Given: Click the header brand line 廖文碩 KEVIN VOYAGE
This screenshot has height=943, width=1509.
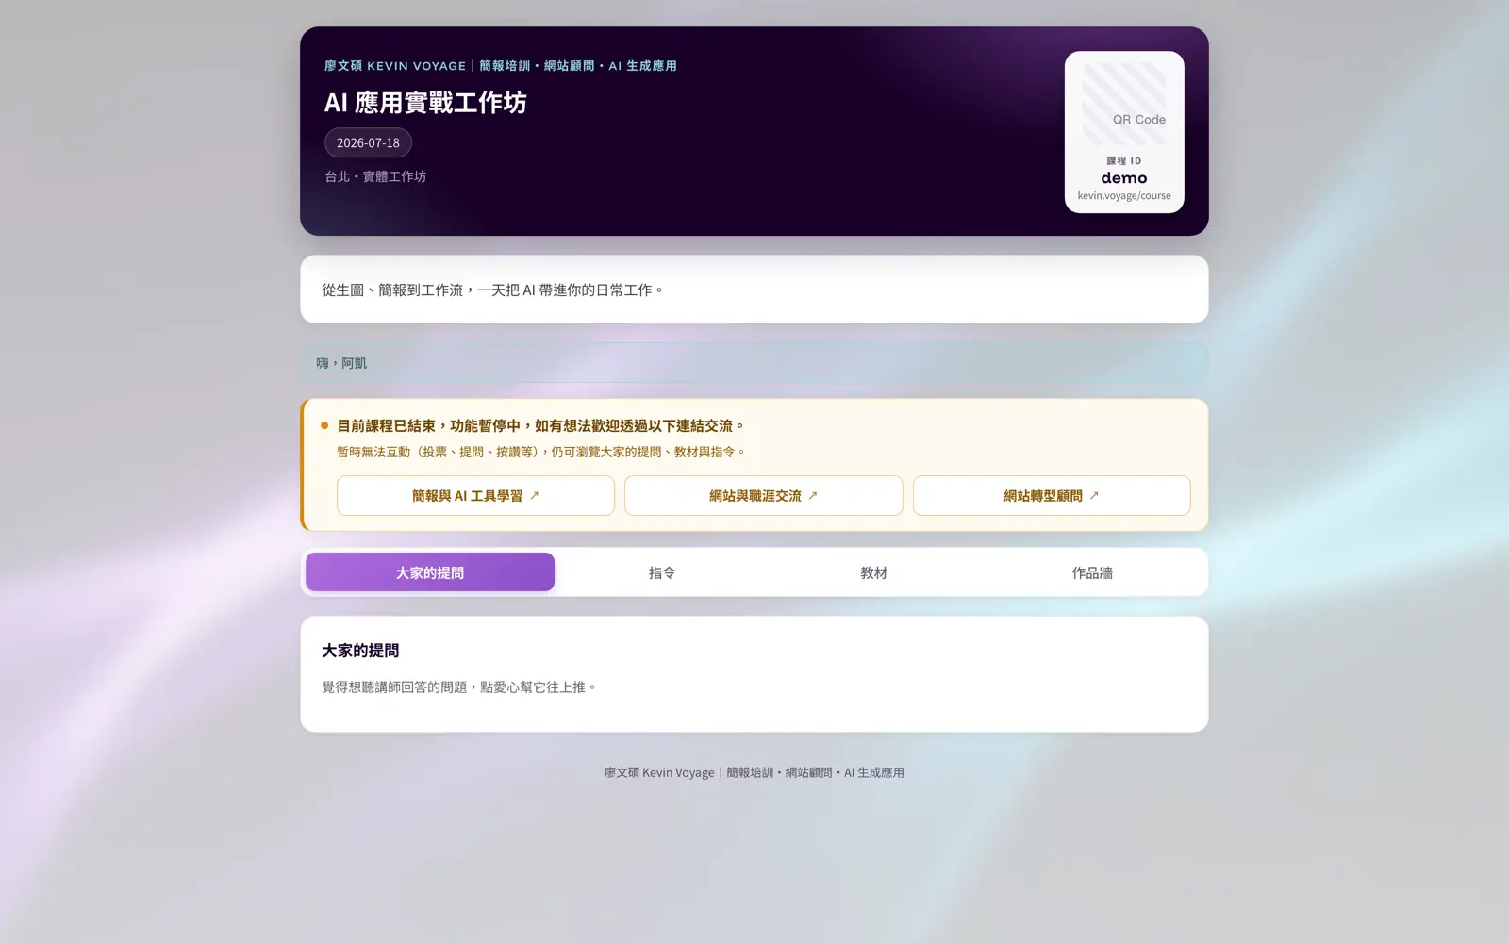Looking at the screenshot, I should pyautogui.click(x=395, y=66).
